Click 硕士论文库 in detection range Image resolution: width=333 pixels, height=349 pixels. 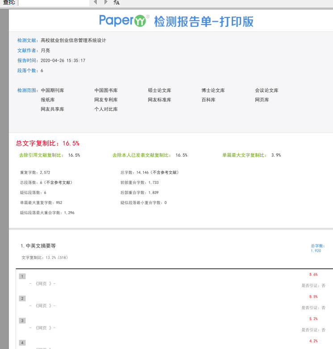(x=159, y=90)
